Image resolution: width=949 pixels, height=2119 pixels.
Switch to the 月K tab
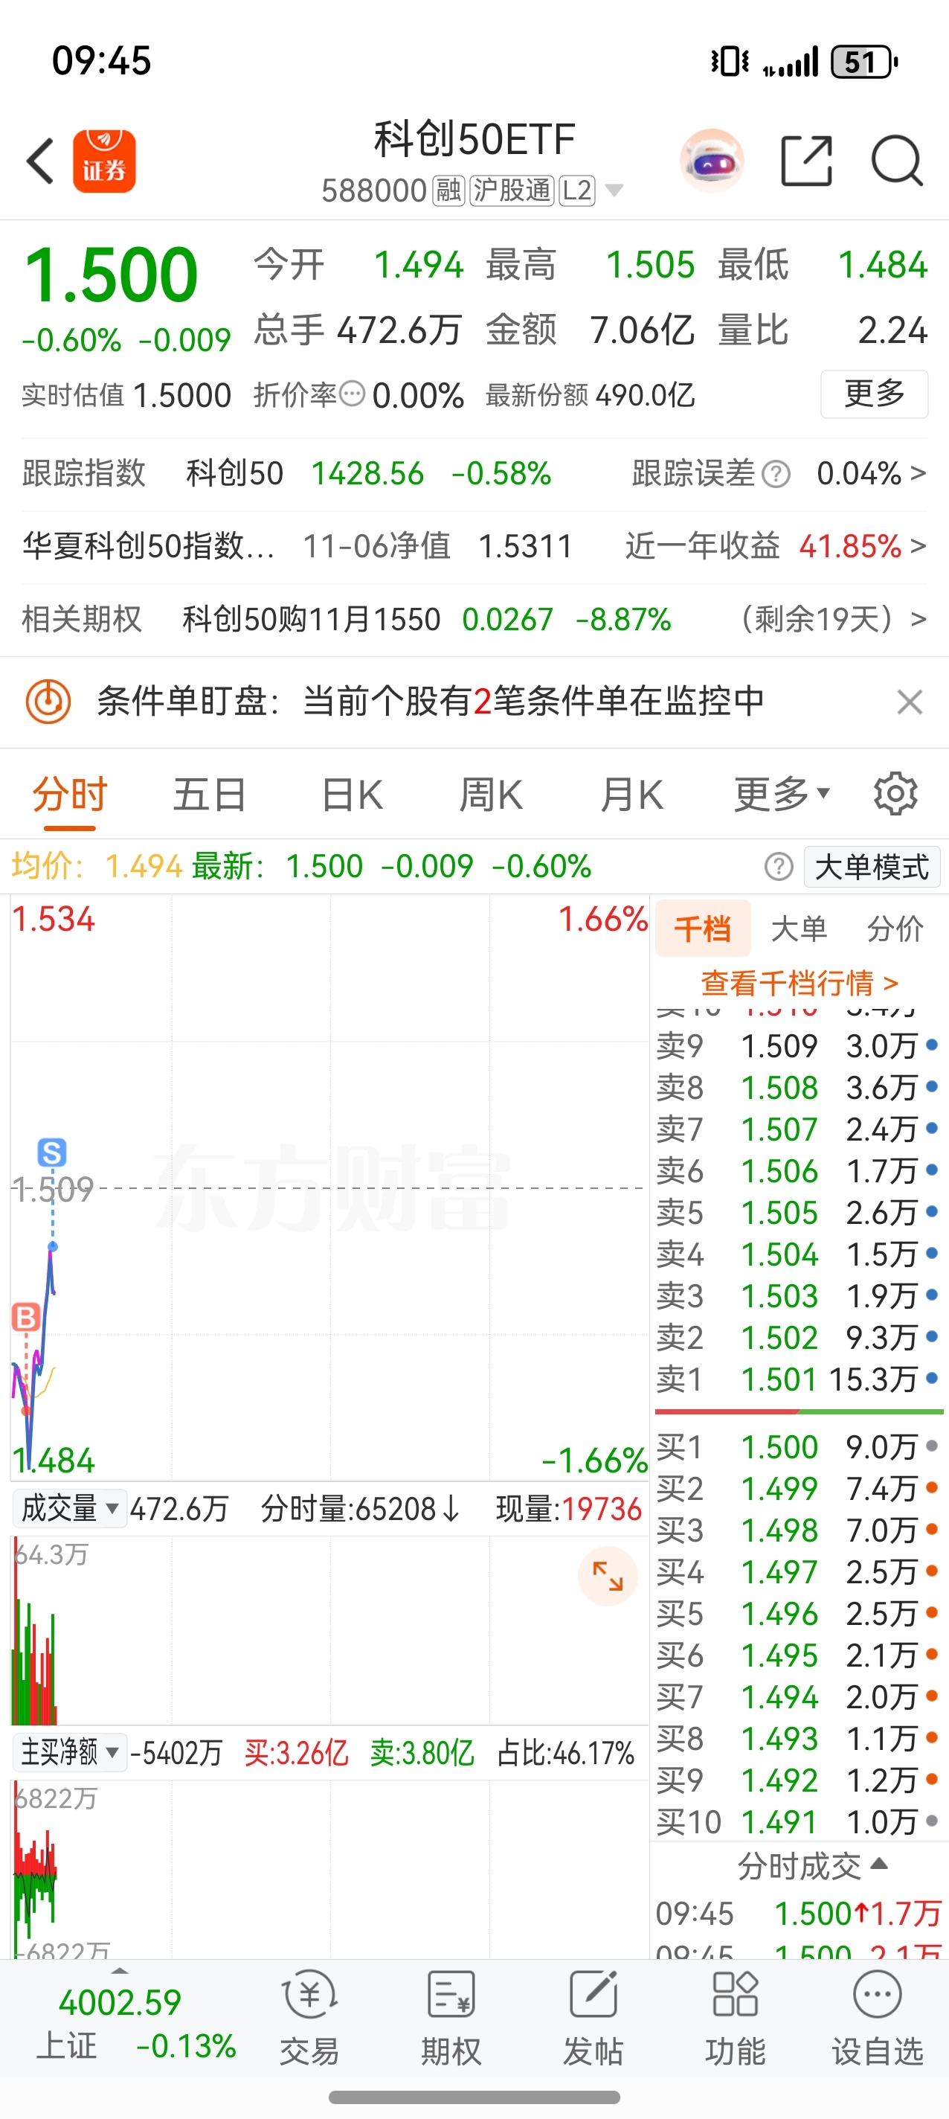click(631, 795)
